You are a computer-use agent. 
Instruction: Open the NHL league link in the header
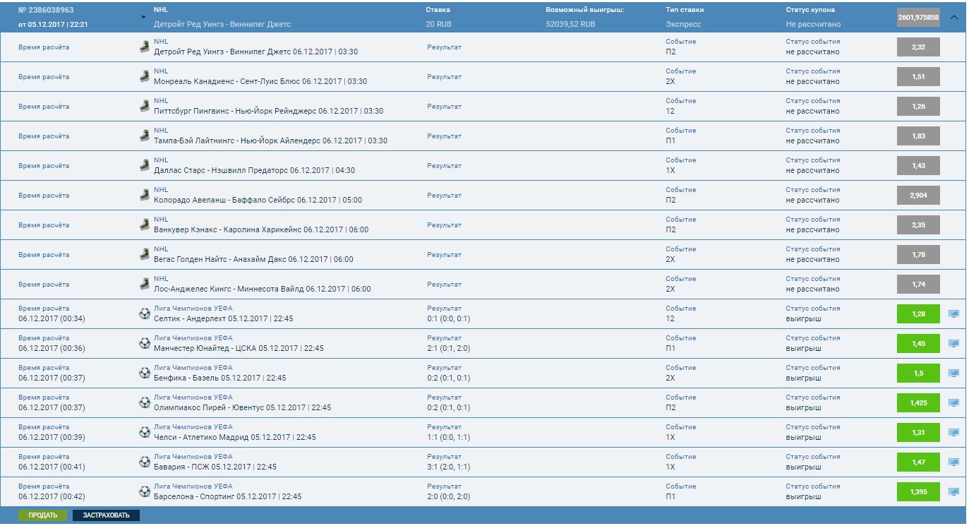click(161, 8)
